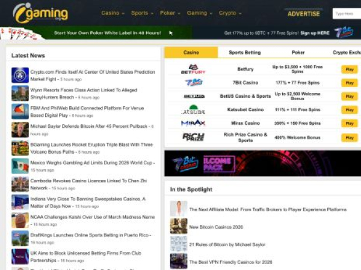Open Wynn Resorts class action article thumbnail
Viewport: 361px width, 270px height.
20,93
